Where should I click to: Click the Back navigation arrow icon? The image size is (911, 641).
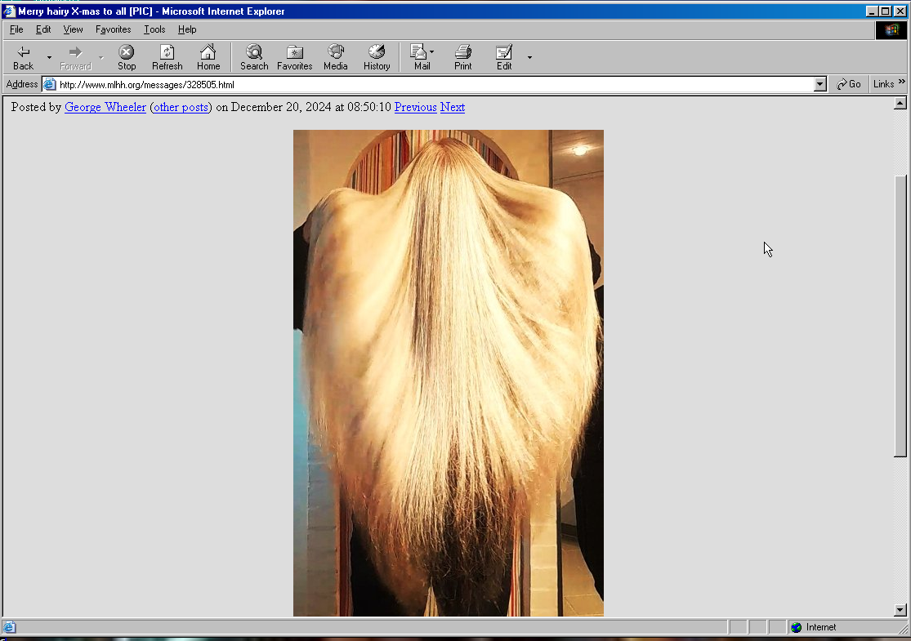coord(23,52)
